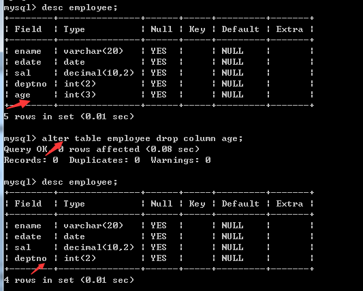Click int(3) type in first table
The width and height of the screenshot is (363, 291).
pos(80,95)
